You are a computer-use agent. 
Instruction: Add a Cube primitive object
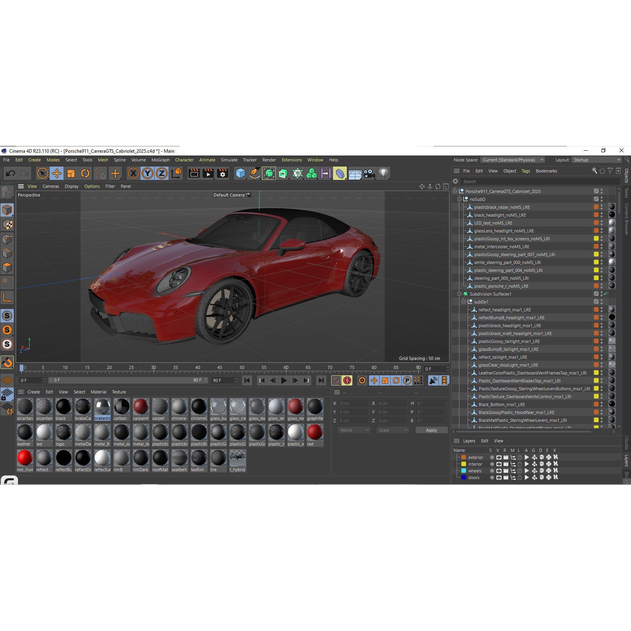(x=240, y=173)
